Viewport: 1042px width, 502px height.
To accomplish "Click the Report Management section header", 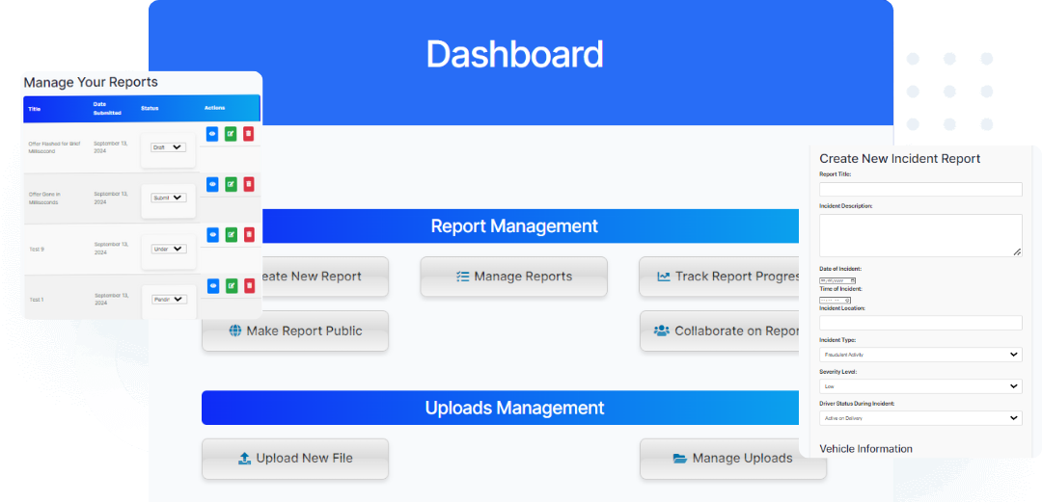I will (513, 226).
